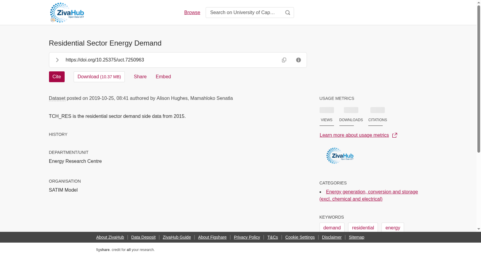This screenshot has height=257, width=481.
Task: Copy the DOI link icon
Action: 284,60
